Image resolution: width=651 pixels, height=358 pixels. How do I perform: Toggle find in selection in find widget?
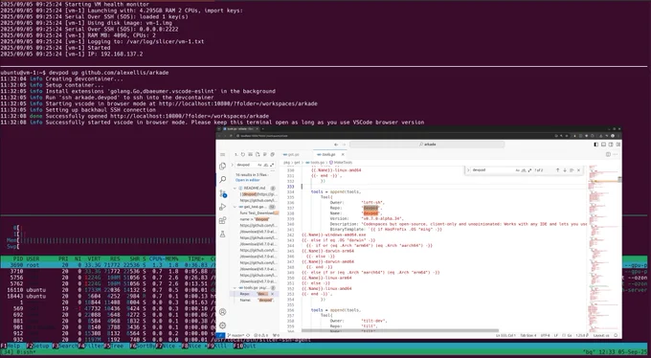(572, 170)
